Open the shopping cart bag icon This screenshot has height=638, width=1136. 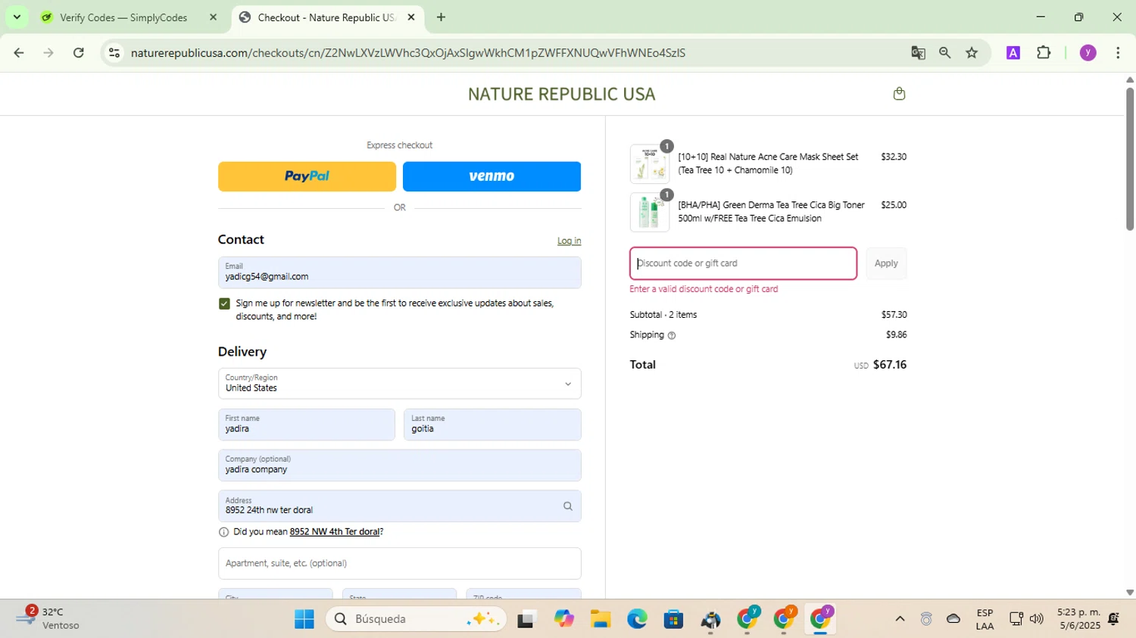pos(899,94)
